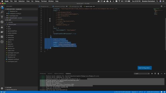Open the Test beaker view
The image size is (166, 93).
[x=2, y=27]
